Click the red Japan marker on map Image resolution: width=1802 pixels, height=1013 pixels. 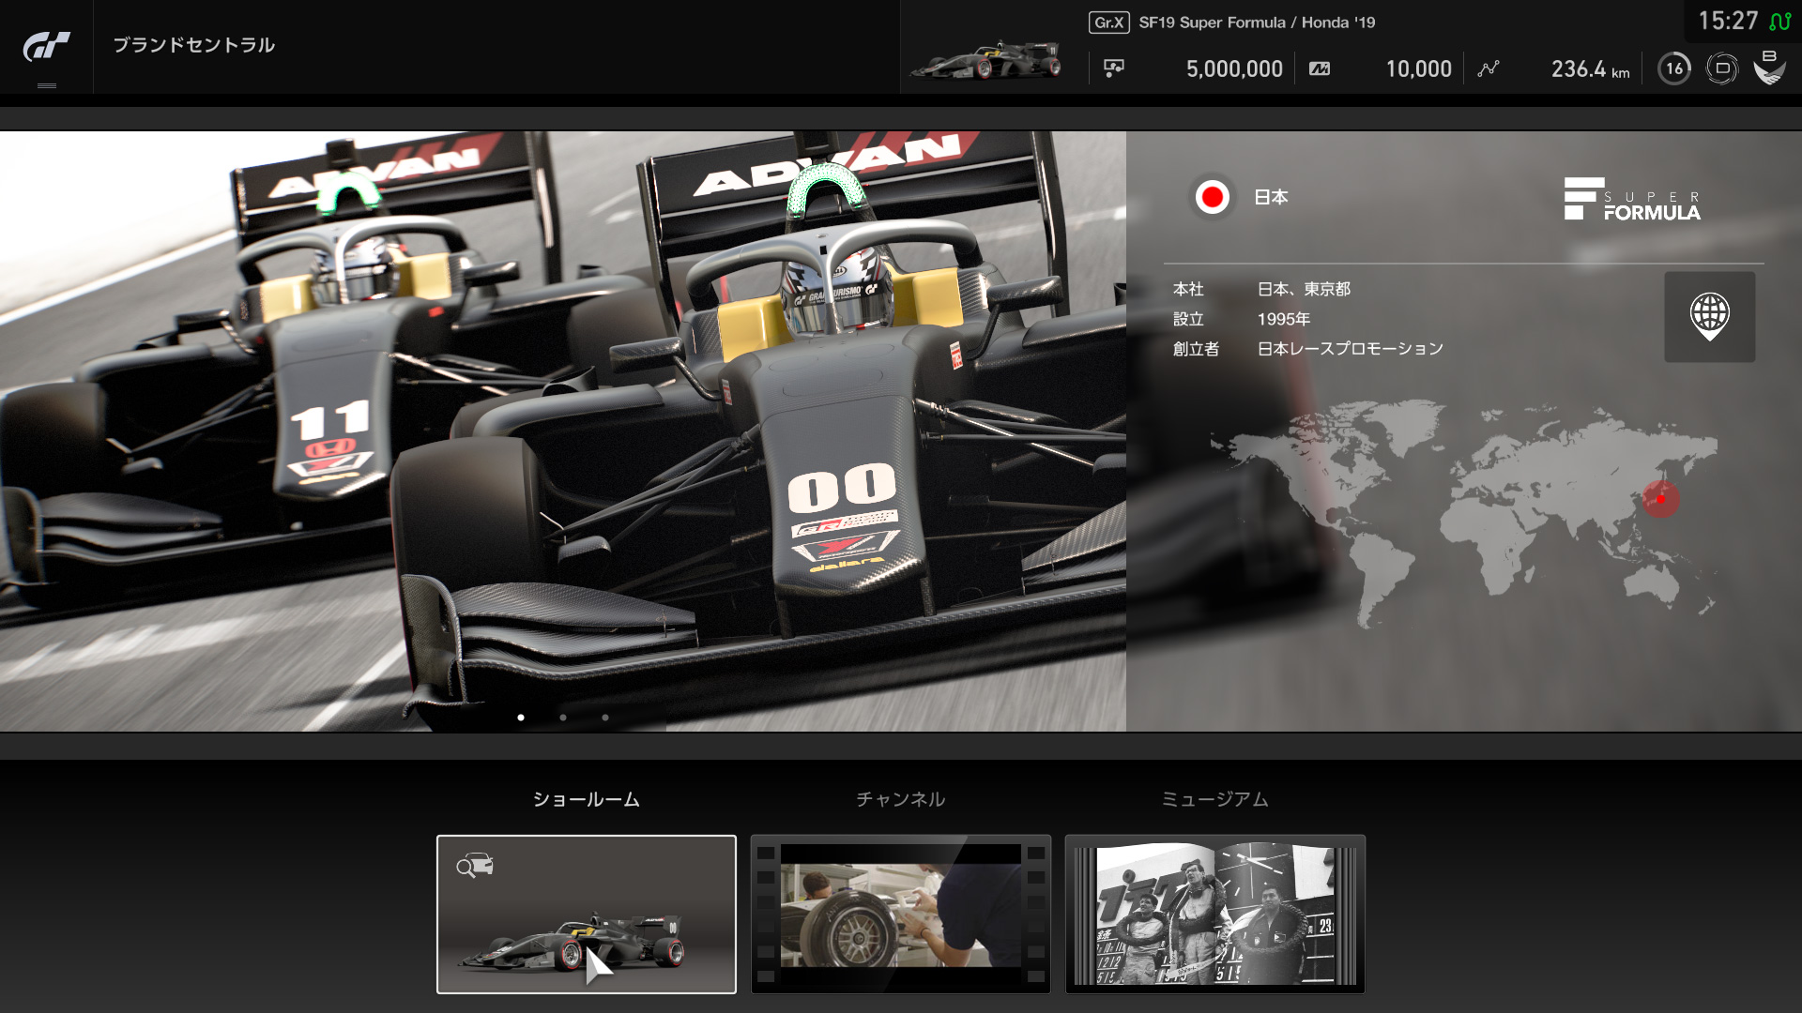pos(1660,499)
